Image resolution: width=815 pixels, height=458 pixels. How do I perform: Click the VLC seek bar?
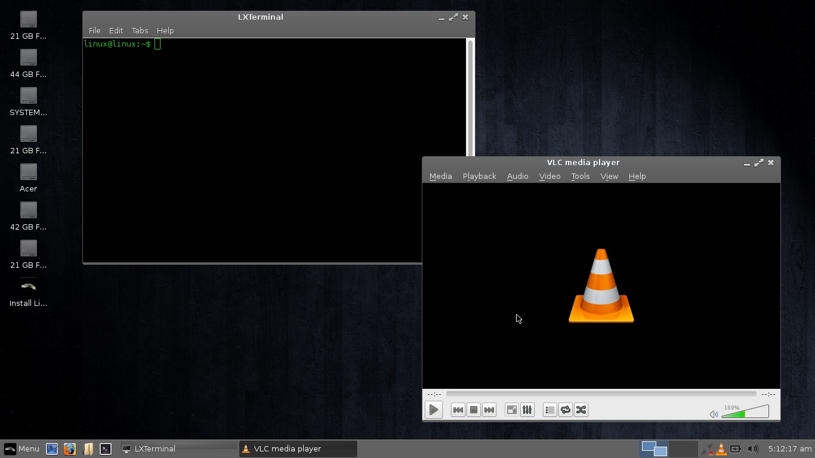(601, 394)
